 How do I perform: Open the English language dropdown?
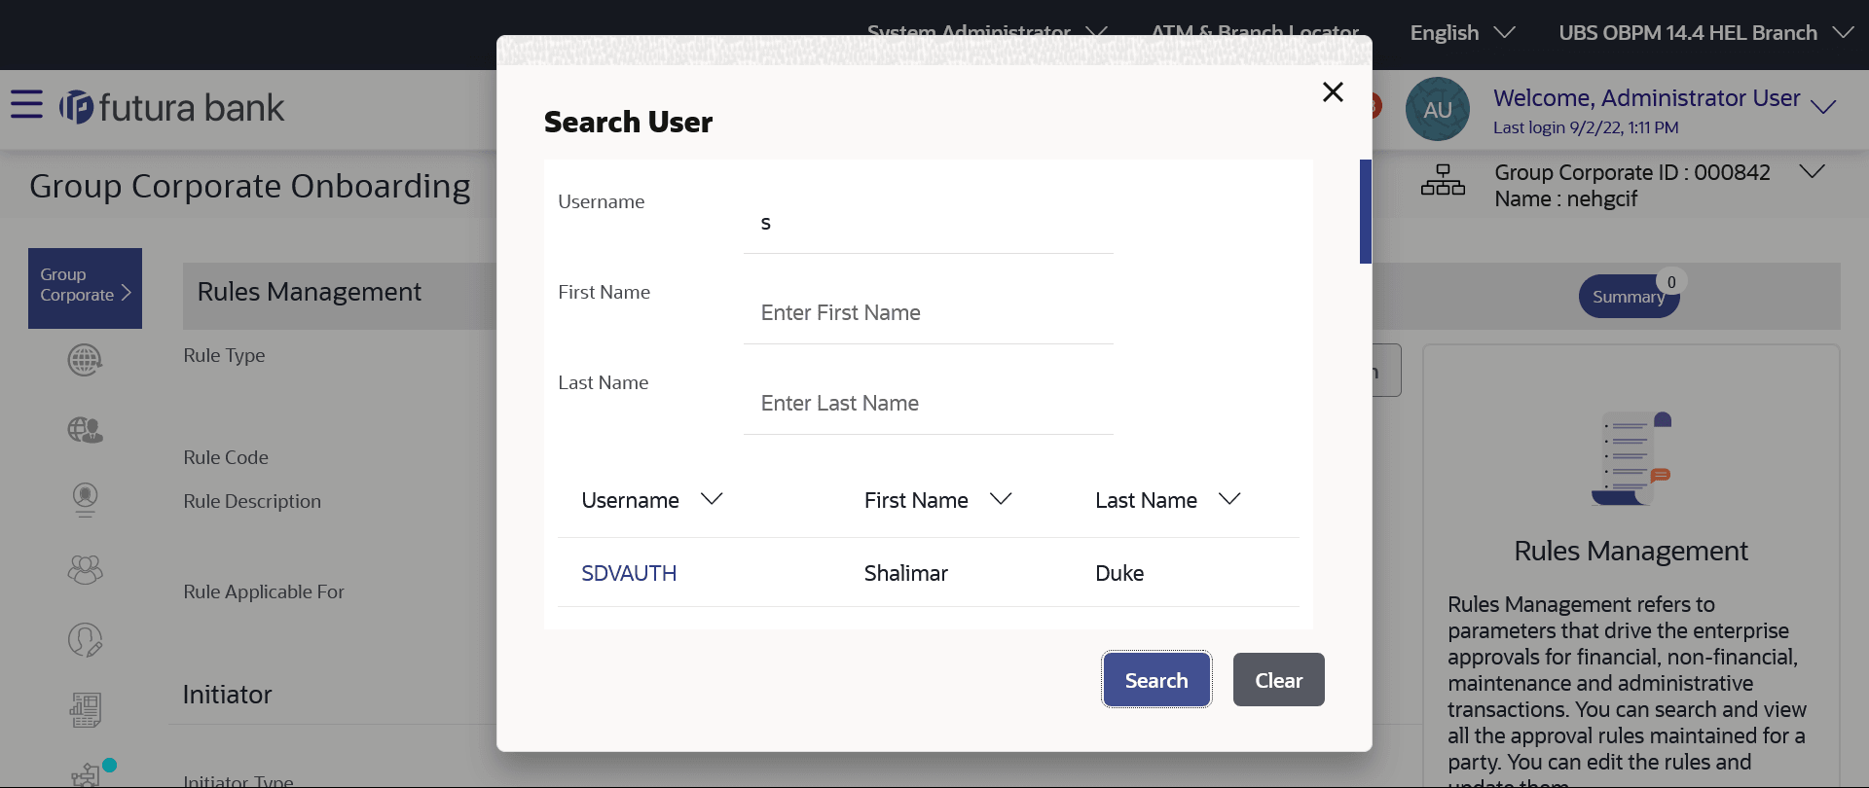tap(1462, 33)
